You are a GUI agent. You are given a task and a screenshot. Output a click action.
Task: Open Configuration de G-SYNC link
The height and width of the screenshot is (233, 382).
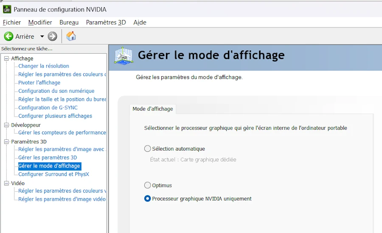coord(48,108)
